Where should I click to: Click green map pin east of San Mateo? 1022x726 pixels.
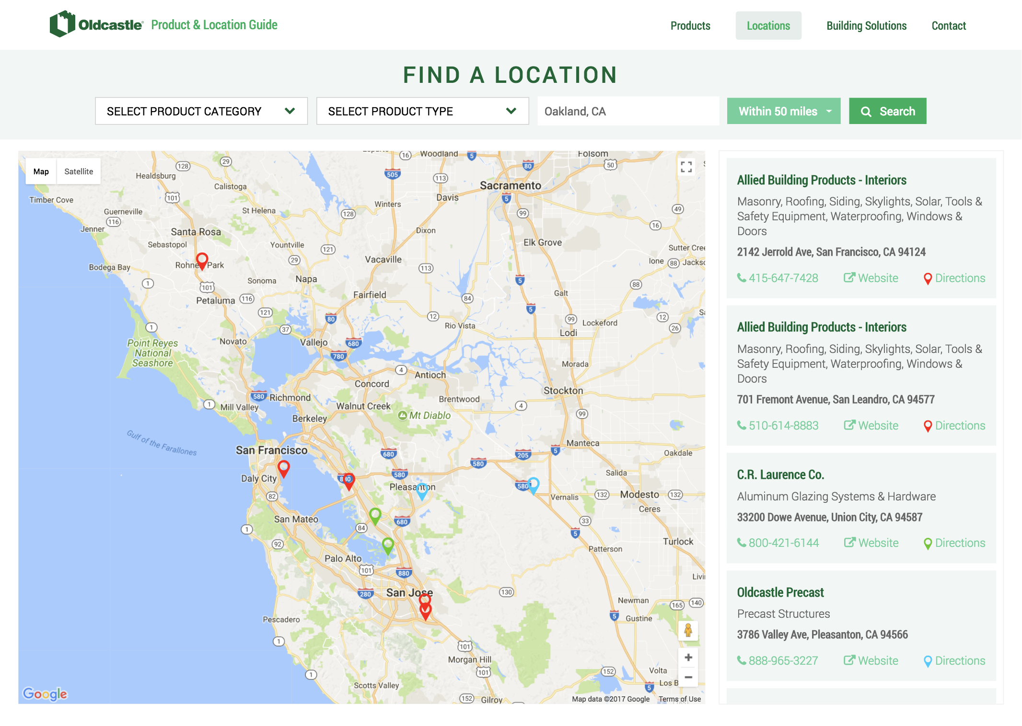(375, 516)
